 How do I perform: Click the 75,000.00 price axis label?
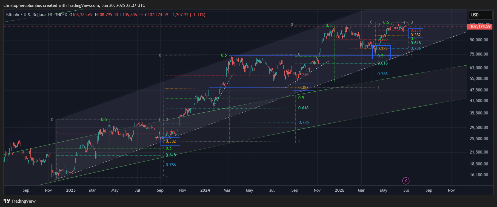(479, 54)
